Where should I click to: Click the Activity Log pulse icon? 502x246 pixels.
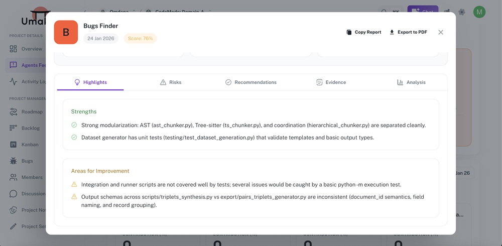[14, 81]
